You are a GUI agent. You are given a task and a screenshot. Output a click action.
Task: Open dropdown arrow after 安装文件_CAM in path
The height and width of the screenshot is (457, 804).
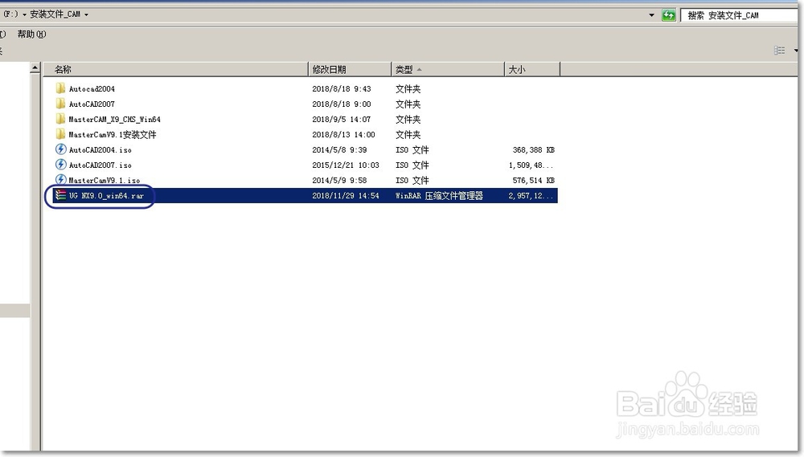pyautogui.click(x=86, y=14)
